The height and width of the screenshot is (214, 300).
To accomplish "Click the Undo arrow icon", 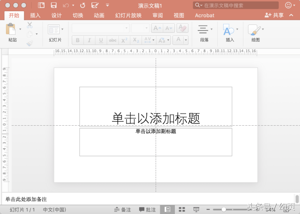I will (66, 5).
